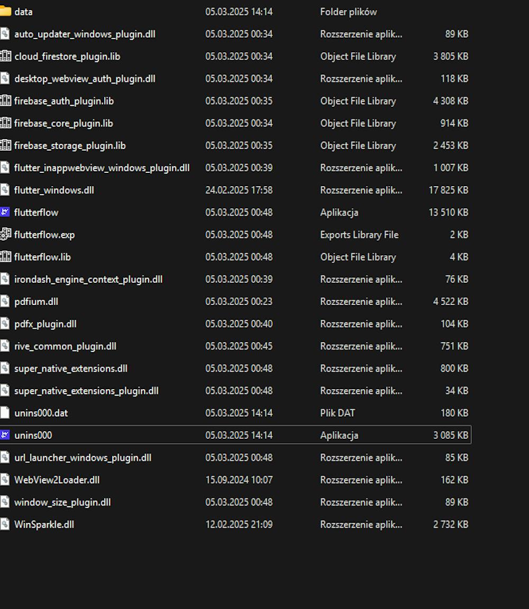Click the type label Plik DAT
The width and height of the screenshot is (529, 609).
click(x=338, y=413)
